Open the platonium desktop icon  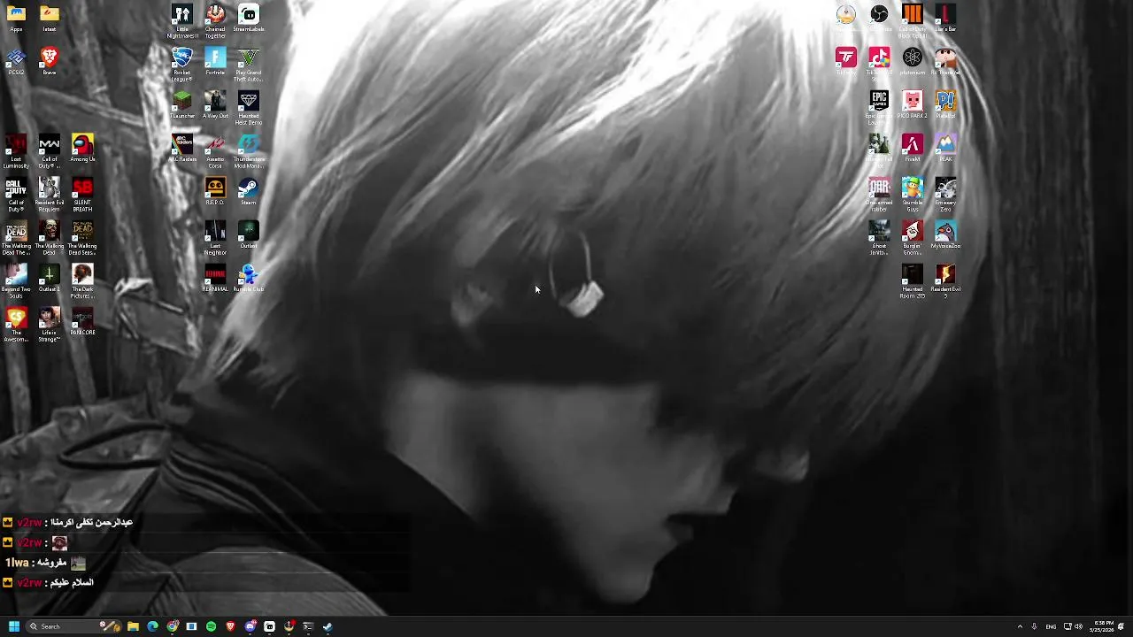pyautogui.click(x=913, y=62)
